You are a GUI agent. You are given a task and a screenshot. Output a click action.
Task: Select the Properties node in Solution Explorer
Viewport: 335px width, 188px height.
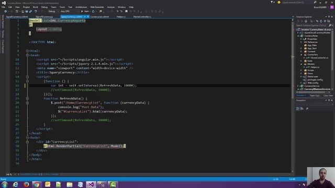pos(312,39)
